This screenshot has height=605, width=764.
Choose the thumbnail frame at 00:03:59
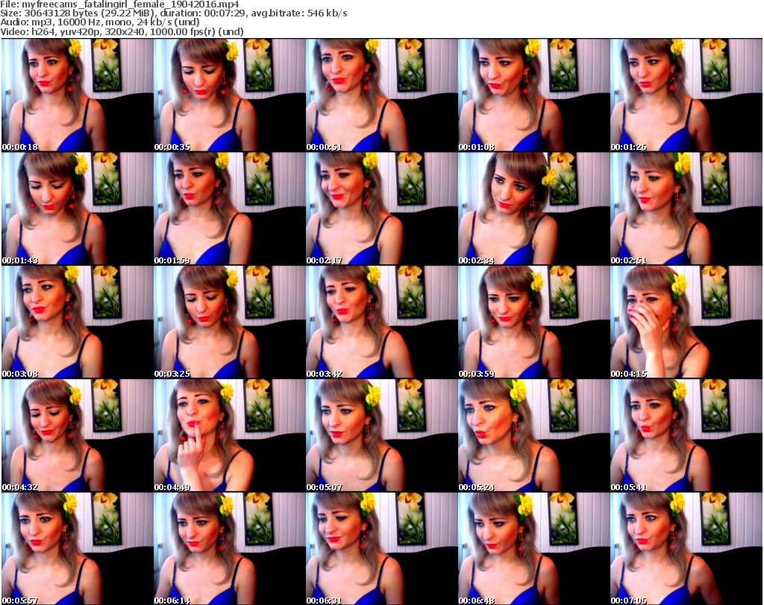pyautogui.click(x=533, y=322)
